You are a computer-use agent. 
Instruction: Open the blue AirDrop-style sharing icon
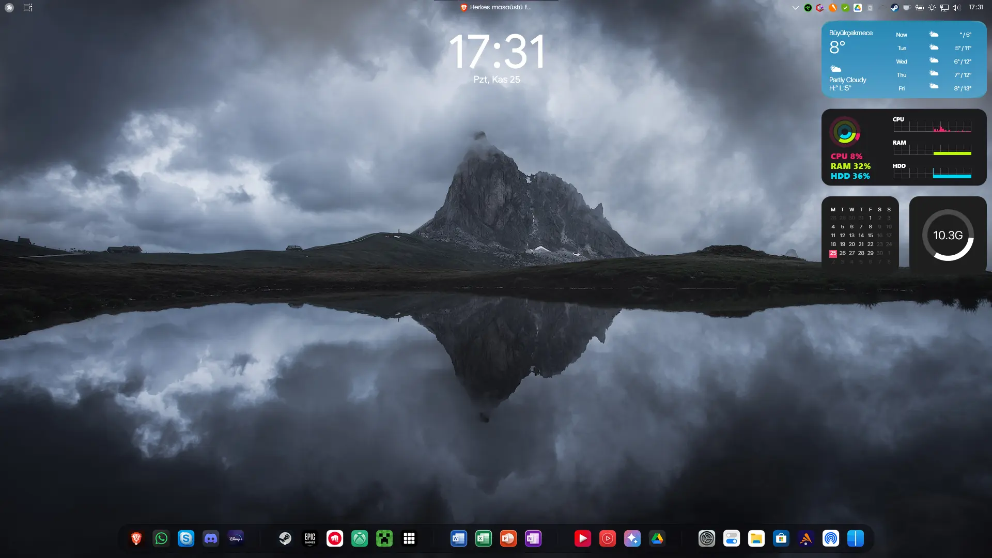click(831, 538)
